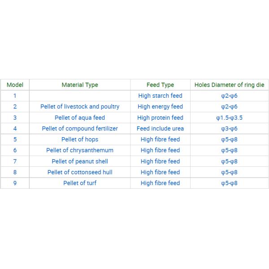The width and height of the screenshot is (269, 269).
Task: Click 'Pellet of cottonseed hull' text
Action: [x=80, y=172]
